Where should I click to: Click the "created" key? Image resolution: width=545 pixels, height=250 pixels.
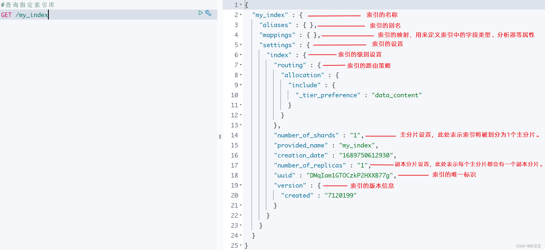click(297, 195)
